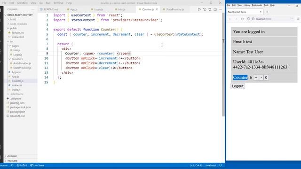Go back in Firefox
301x169 pixels.
pos(230,19)
